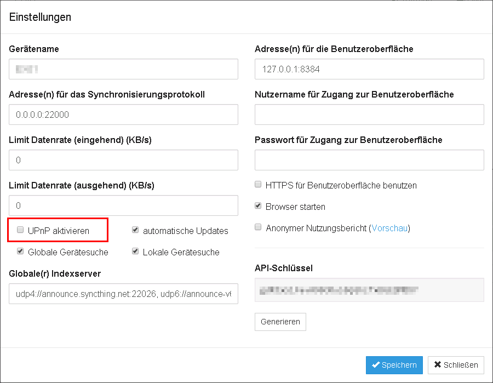Click the Synchronisierungsprotokoll address field
Viewport: 493px width, 383px height.
123,115
